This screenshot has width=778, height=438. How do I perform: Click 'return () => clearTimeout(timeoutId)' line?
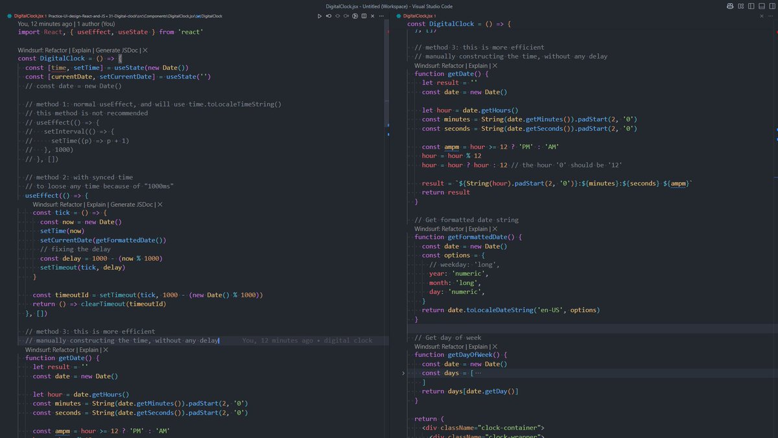[x=99, y=304]
